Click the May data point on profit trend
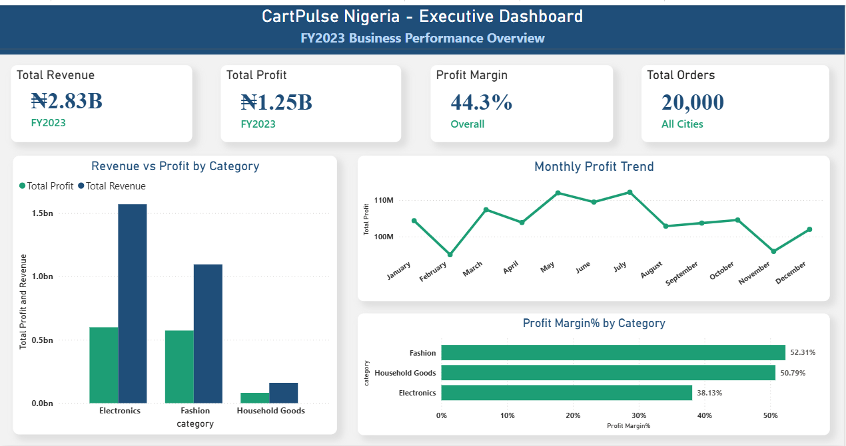This screenshot has height=446, width=846. (x=558, y=193)
